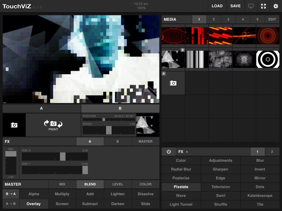Click the SIZE Y slider handle
The width and height of the screenshot is (282, 211).
[x=85, y=170]
